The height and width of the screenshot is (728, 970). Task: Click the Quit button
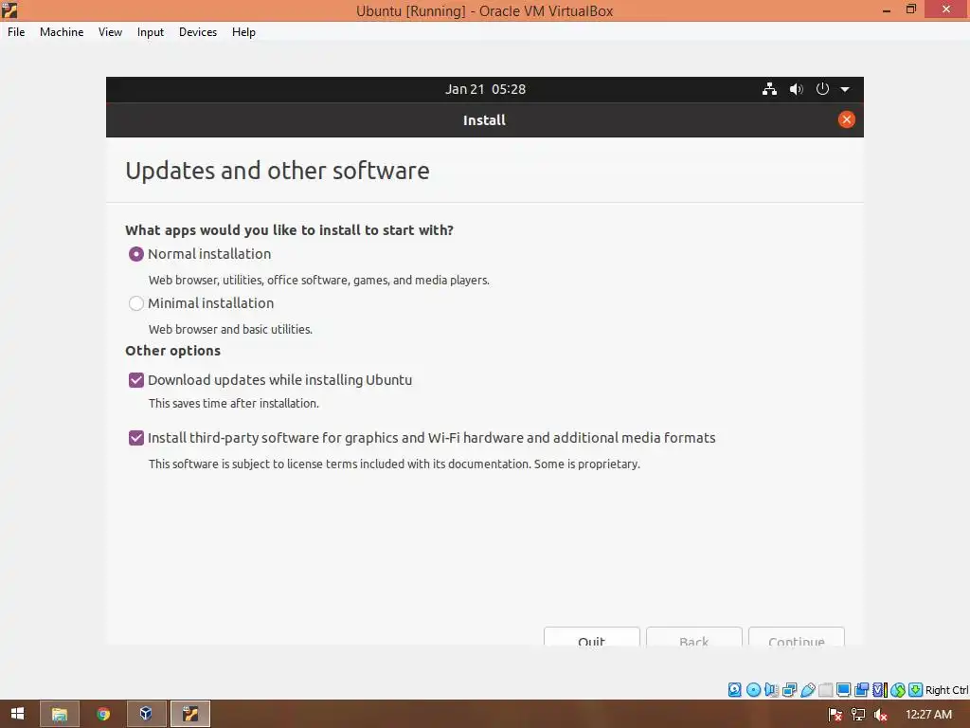(591, 636)
